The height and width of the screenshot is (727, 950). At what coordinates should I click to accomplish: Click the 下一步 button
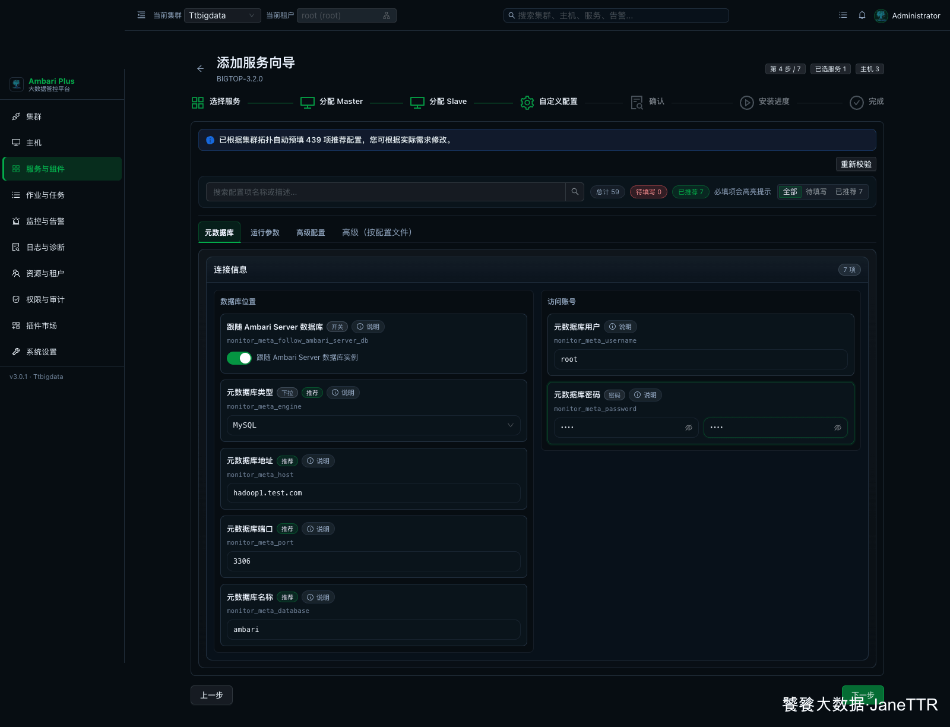click(863, 695)
